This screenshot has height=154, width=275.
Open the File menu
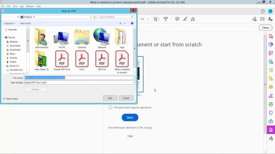[x=3, y=6]
